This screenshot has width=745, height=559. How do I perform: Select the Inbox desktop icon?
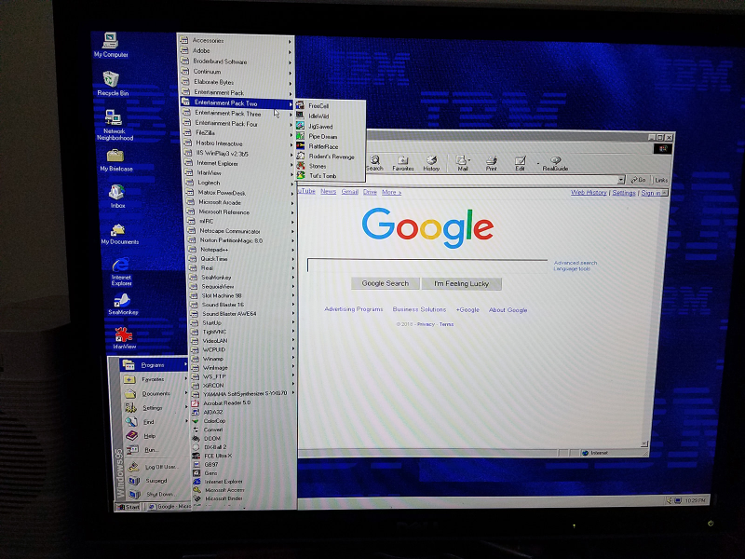pyautogui.click(x=117, y=197)
